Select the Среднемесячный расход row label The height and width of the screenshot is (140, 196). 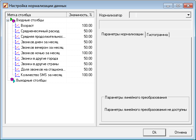(40, 31)
